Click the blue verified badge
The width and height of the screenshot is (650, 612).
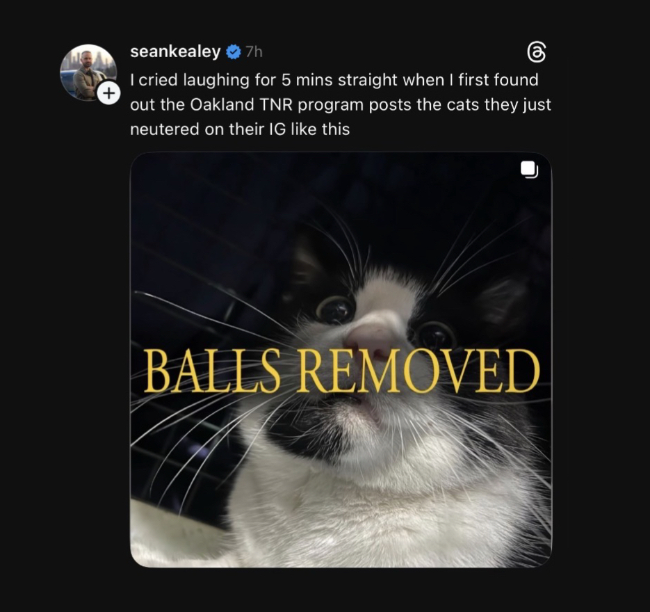234,52
